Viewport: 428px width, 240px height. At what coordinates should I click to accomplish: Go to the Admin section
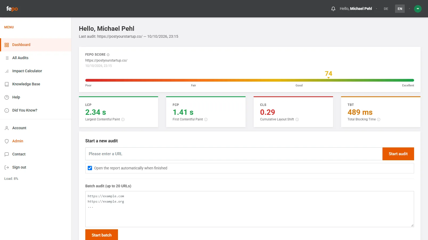(x=36, y=141)
